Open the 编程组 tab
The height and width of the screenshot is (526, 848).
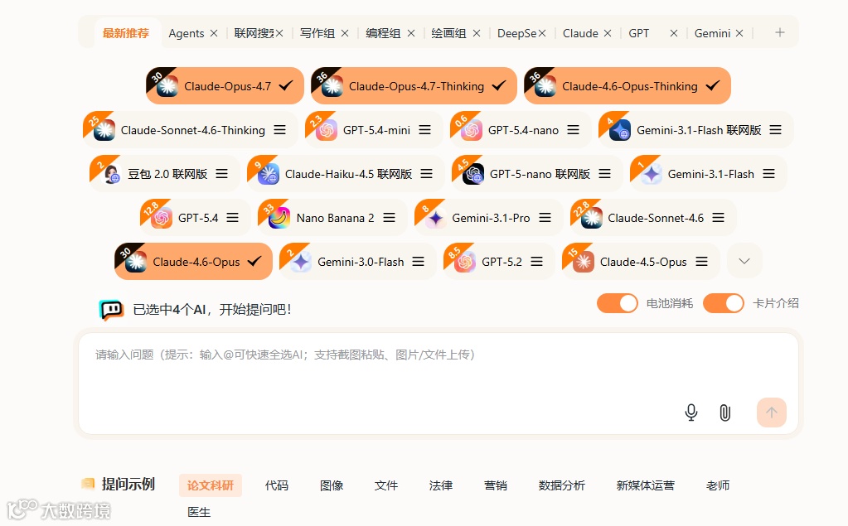click(x=383, y=33)
